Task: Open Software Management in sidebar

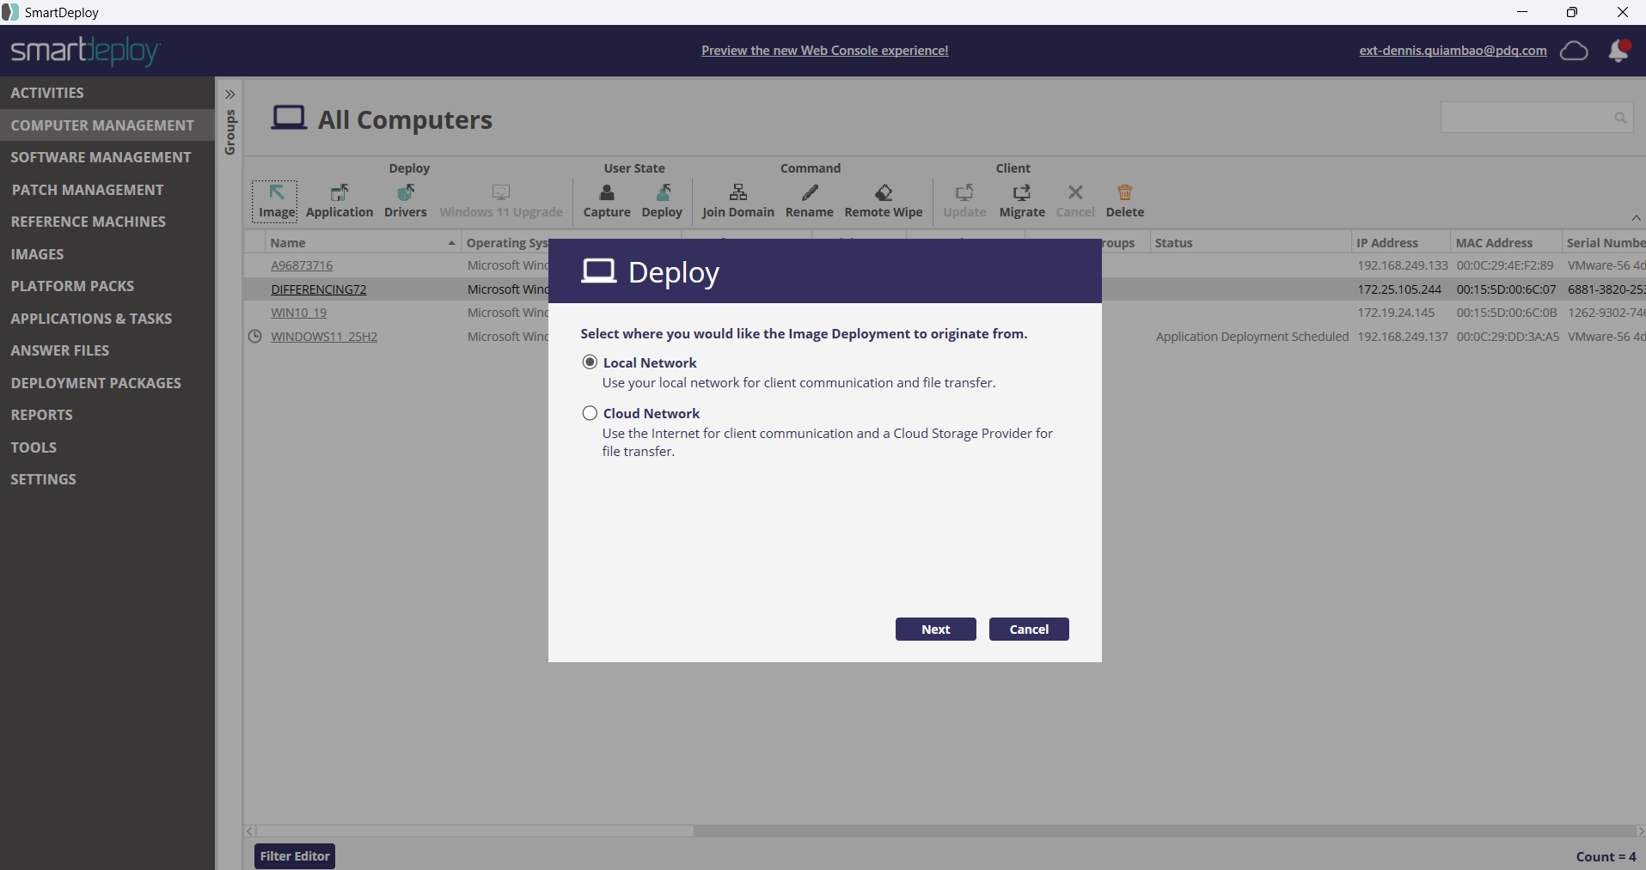Action: (101, 157)
